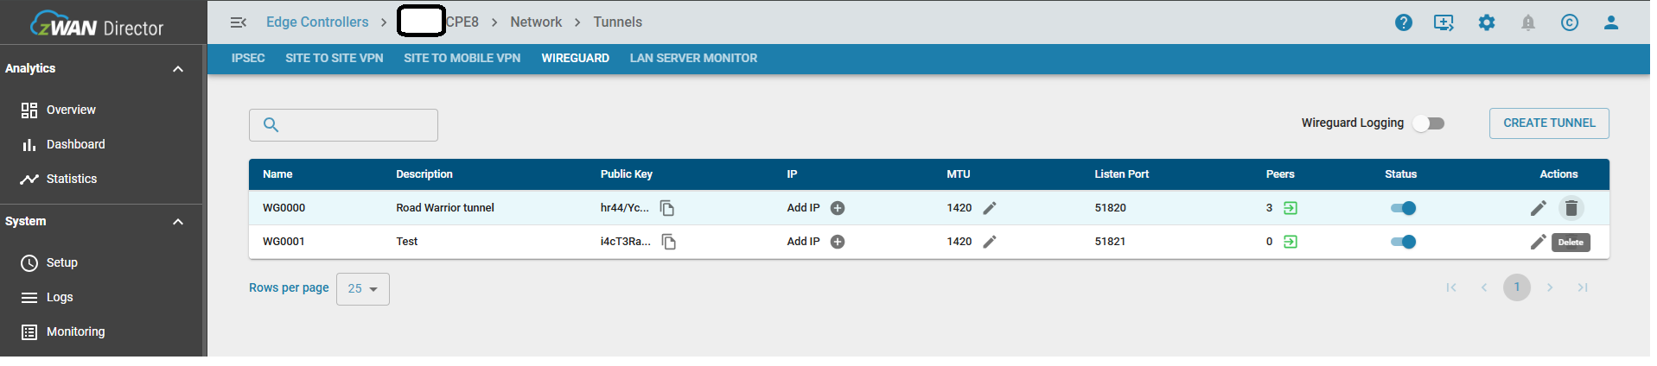
Task: Turn off the WG0001 status toggle
Action: [x=1403, y=242]
